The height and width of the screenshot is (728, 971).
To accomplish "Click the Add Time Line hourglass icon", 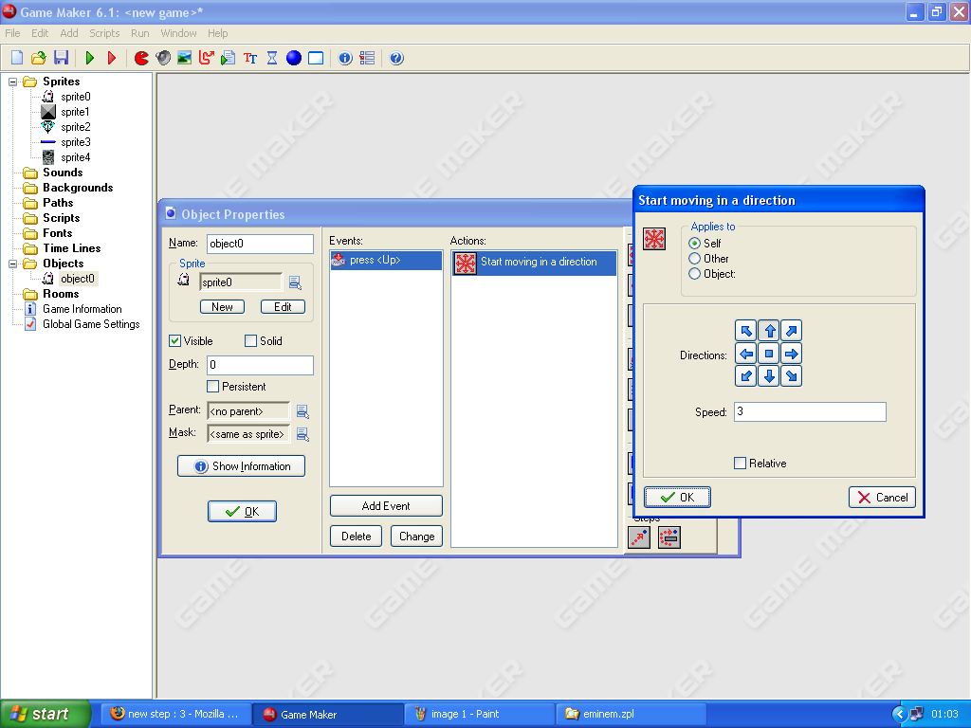I will click(272, 58).
